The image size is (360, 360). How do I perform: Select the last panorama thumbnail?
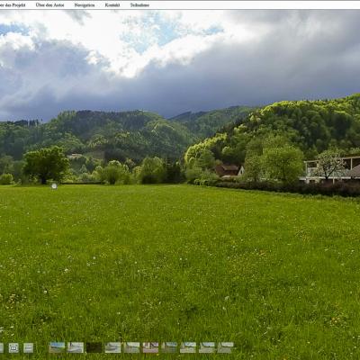click(x=226, y=347)
